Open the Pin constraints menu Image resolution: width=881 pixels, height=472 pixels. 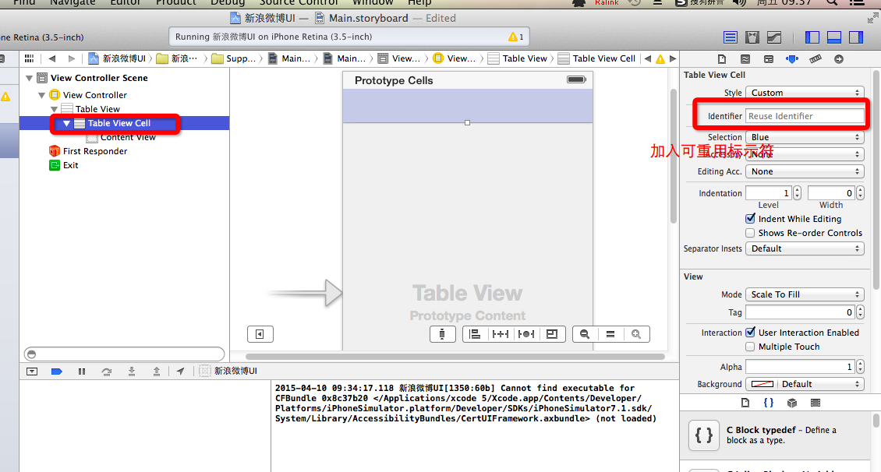point(500,334)
